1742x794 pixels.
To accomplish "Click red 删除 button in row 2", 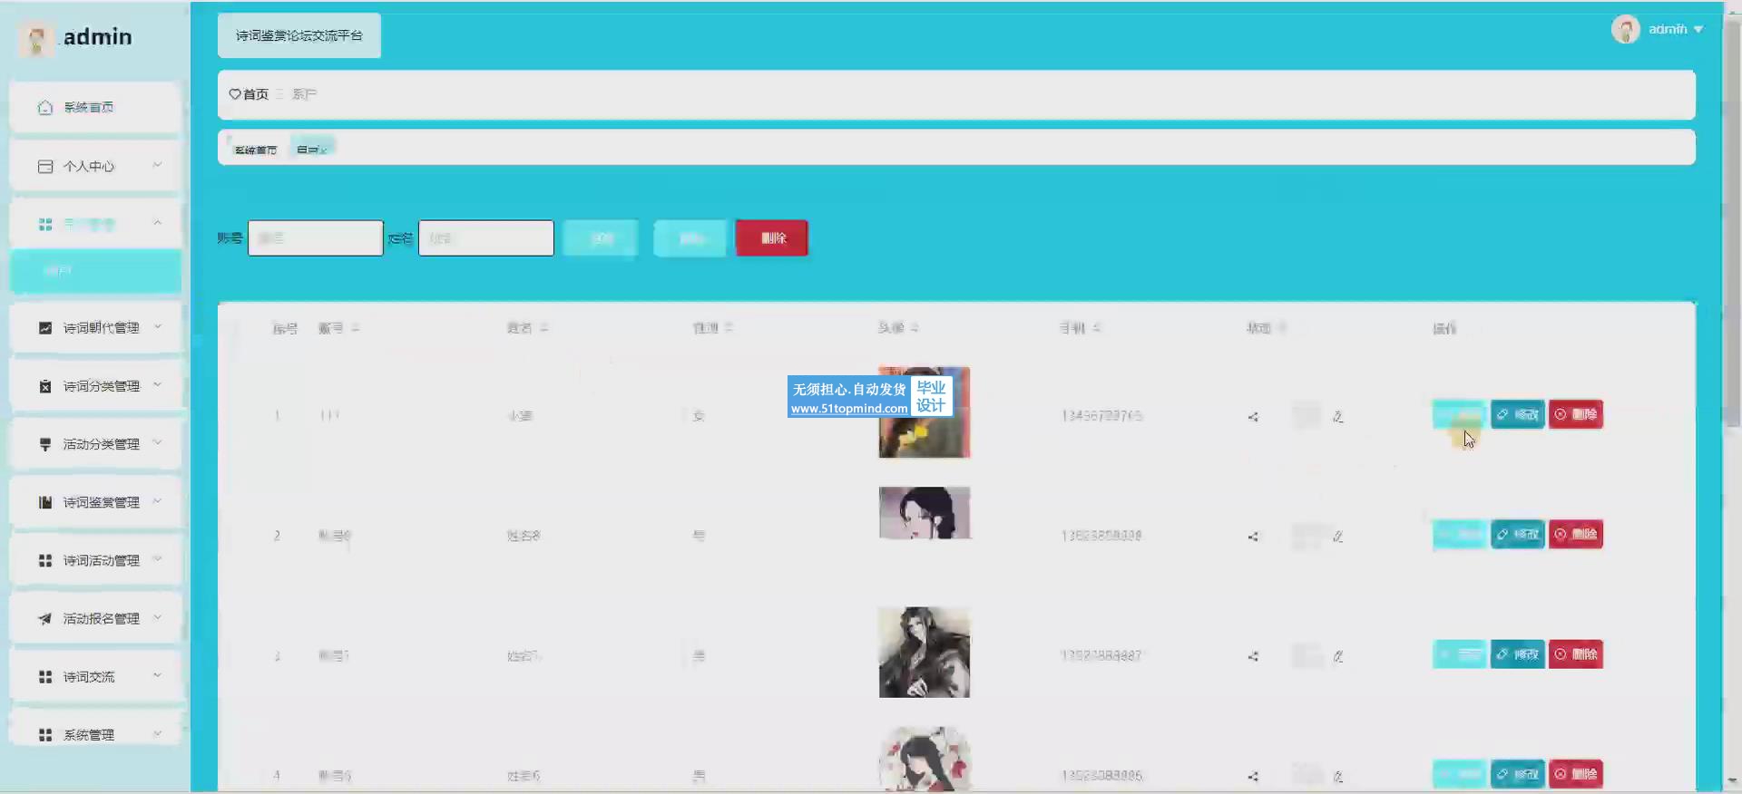I will point(1576,534).
